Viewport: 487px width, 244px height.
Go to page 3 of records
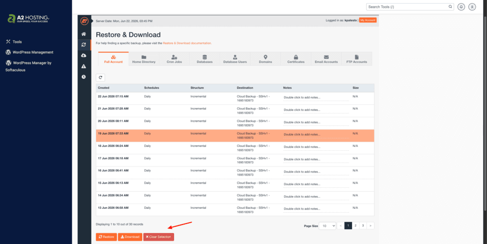coord(363,225)
